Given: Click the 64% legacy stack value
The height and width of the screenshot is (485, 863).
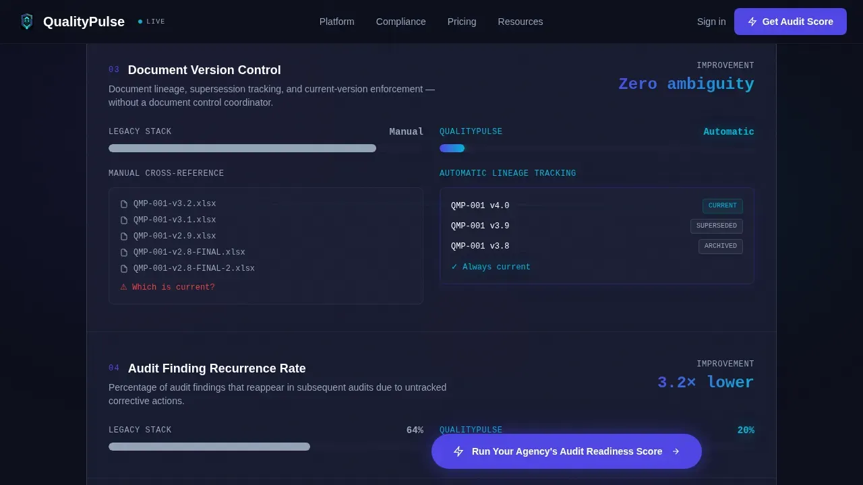Looking at the screenshot, I should [x=415, y=430].
